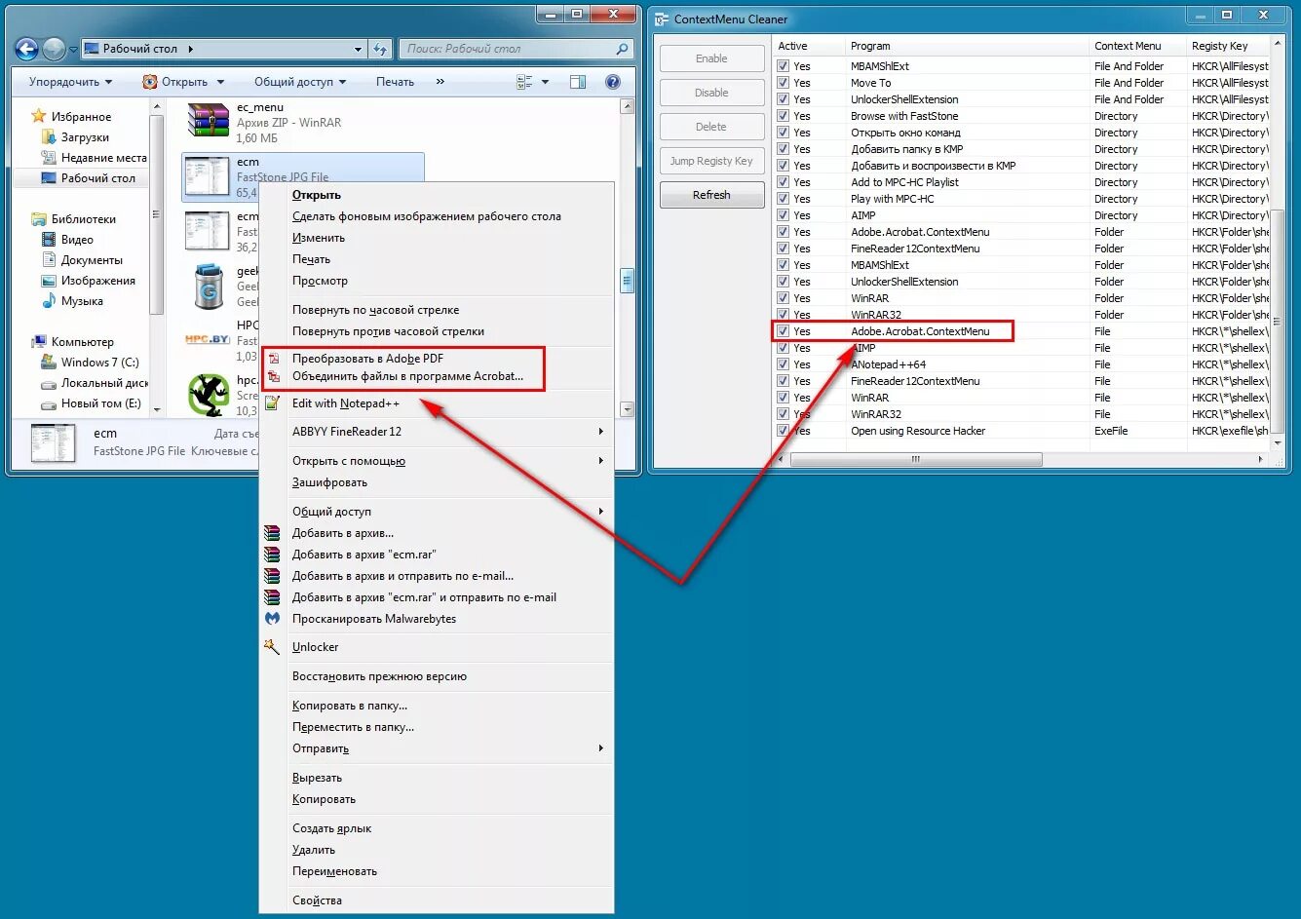Click the Печать toolbar button
The image size is (1301, 919).
tap(395, 82)
